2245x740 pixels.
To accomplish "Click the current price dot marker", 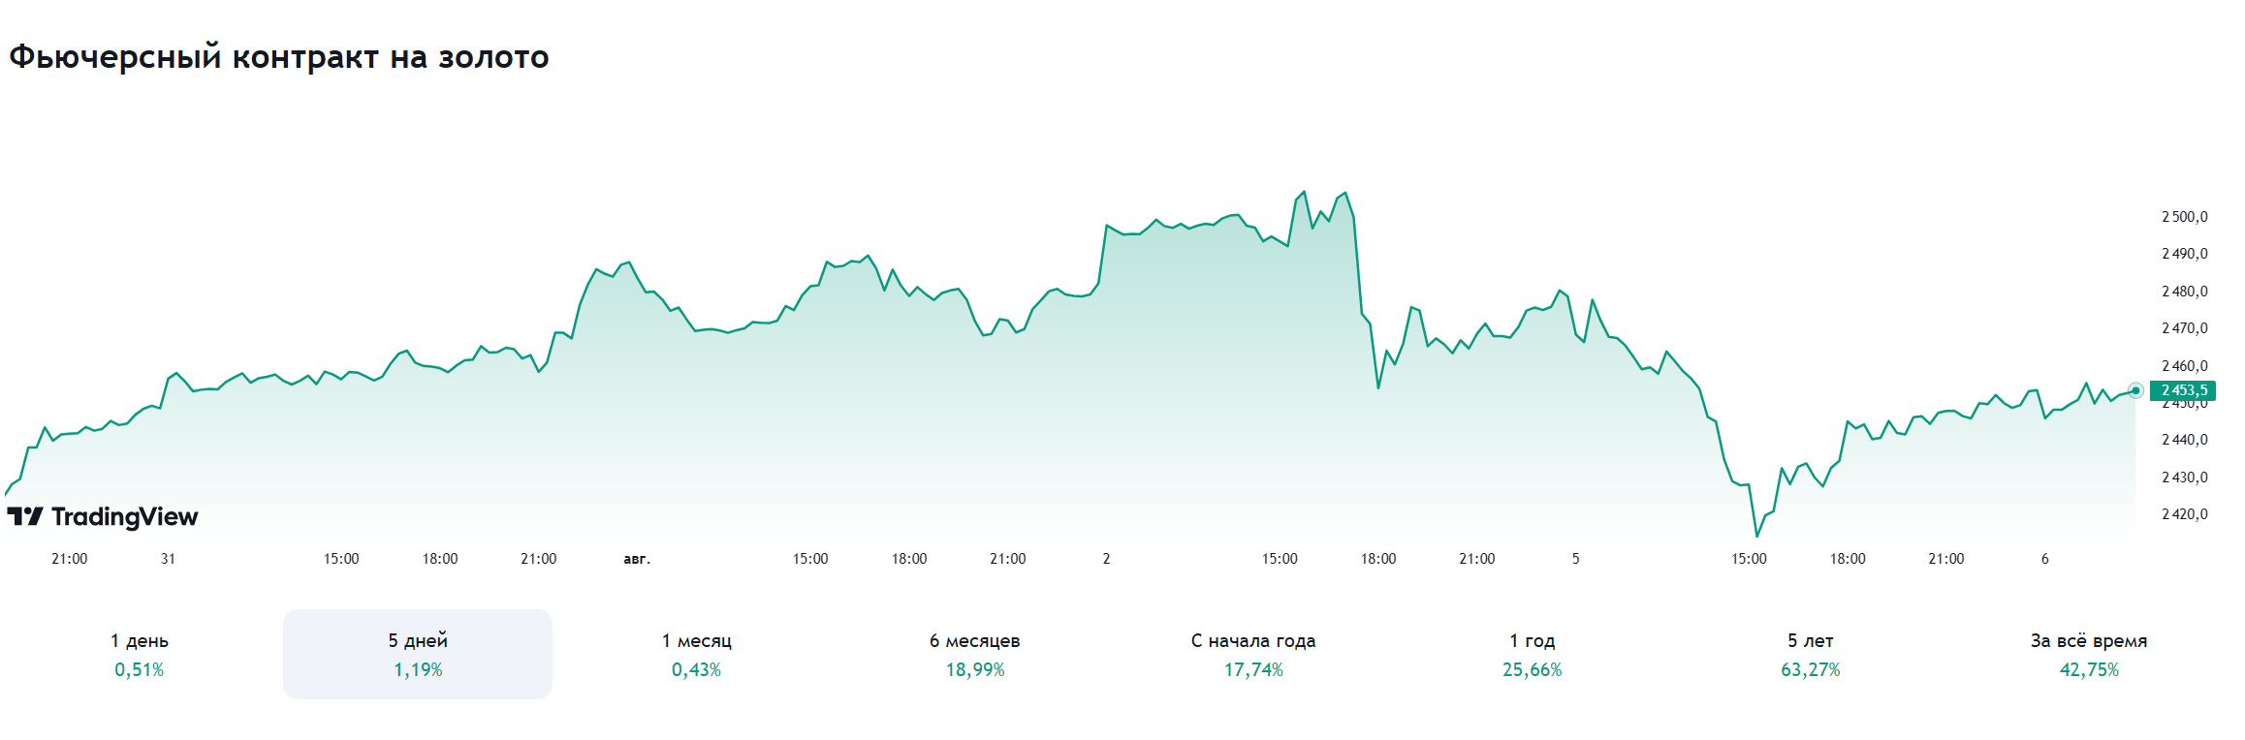I will click(x=2135, y=390).
